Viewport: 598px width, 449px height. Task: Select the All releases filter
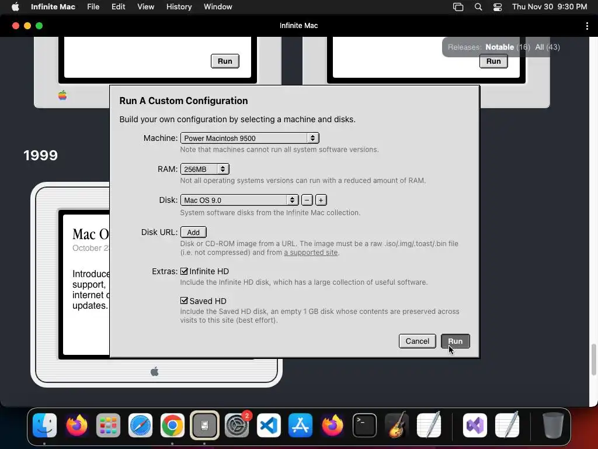pos(539,47)
